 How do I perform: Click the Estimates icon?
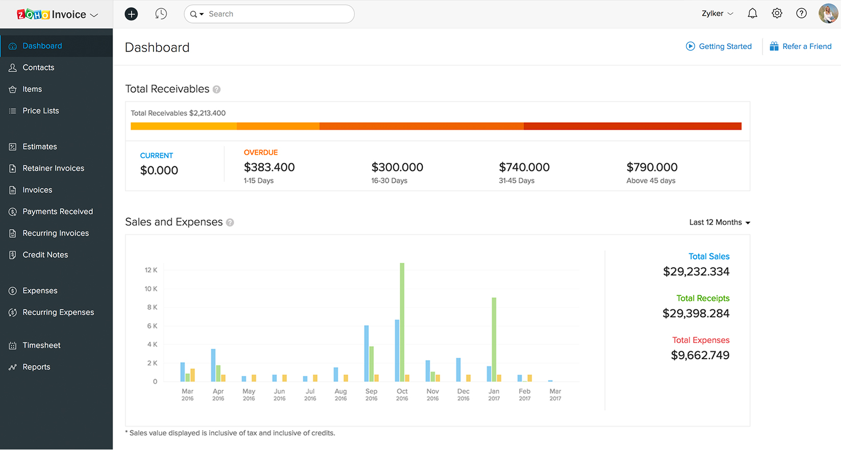(x=13, y=146)
